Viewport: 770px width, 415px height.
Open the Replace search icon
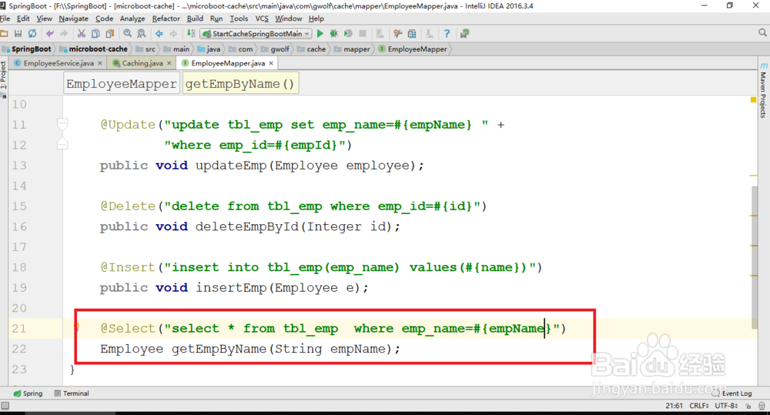point(142,33)
